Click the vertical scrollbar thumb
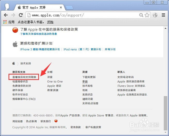 (165, 113)
